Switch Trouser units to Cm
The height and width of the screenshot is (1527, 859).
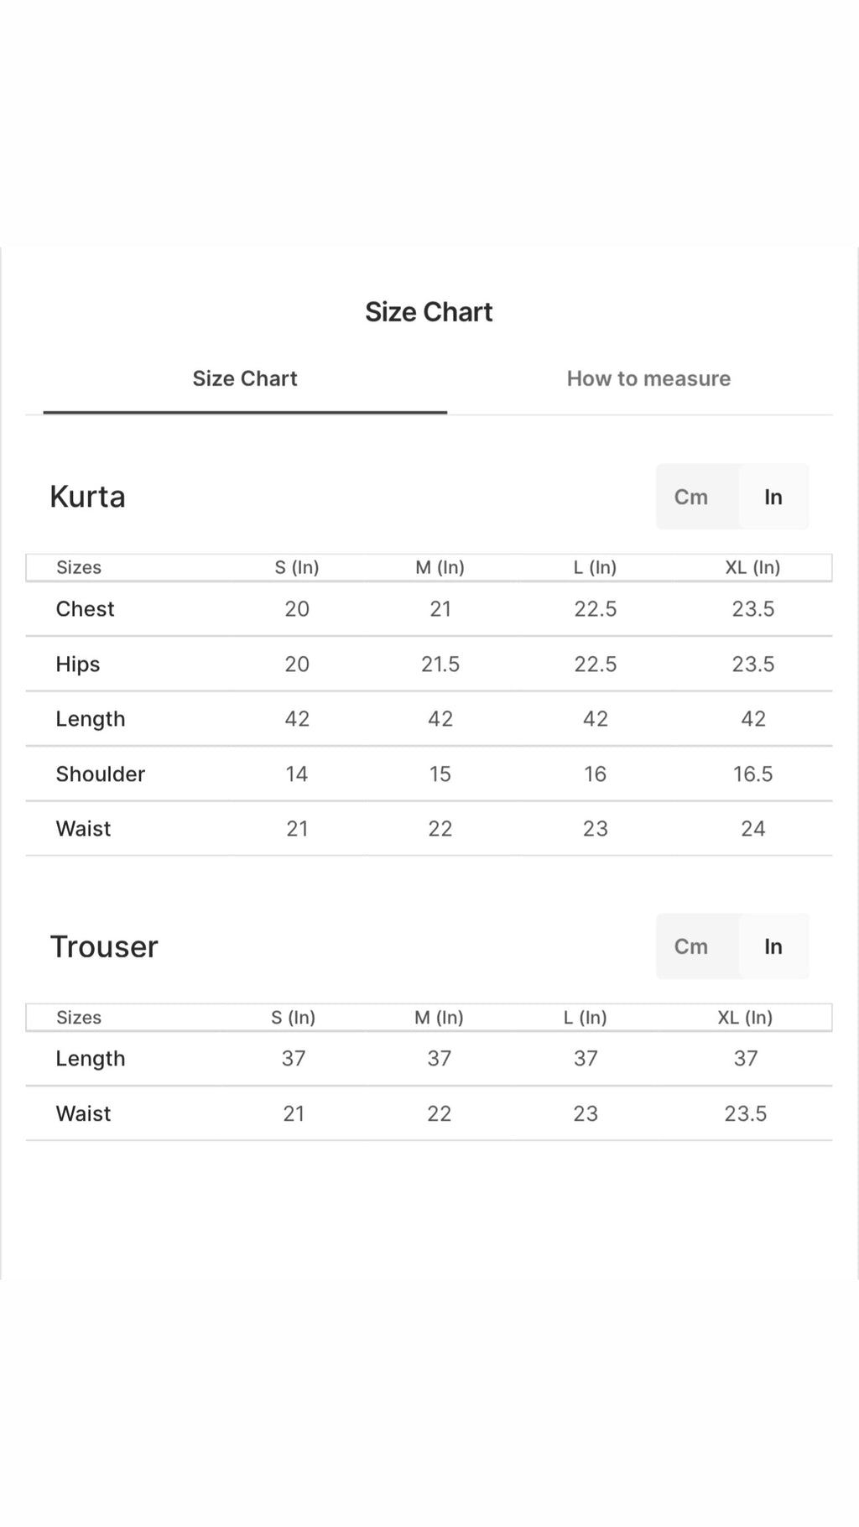tap(691, 946)
